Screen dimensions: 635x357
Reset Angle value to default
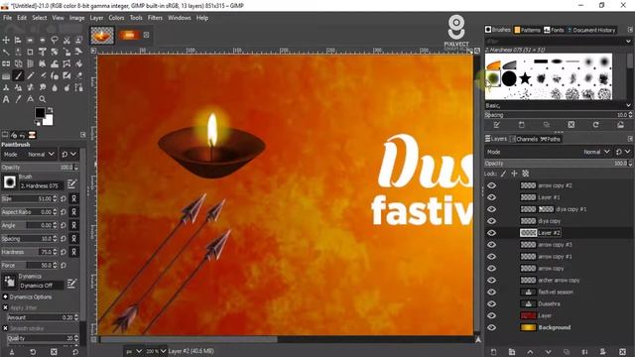pos(63,225)
